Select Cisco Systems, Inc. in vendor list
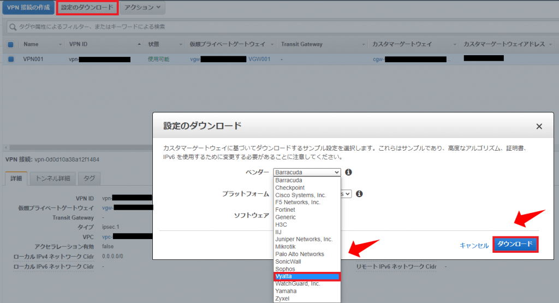Screen dimensions: 559x303 [307, 195]
